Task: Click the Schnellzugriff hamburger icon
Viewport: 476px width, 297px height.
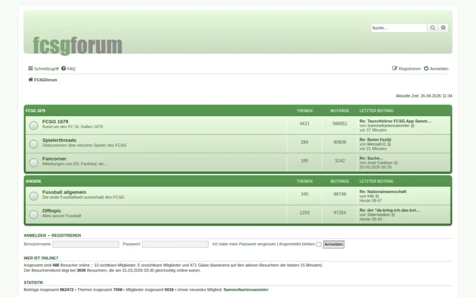Action: pos(30,69)
